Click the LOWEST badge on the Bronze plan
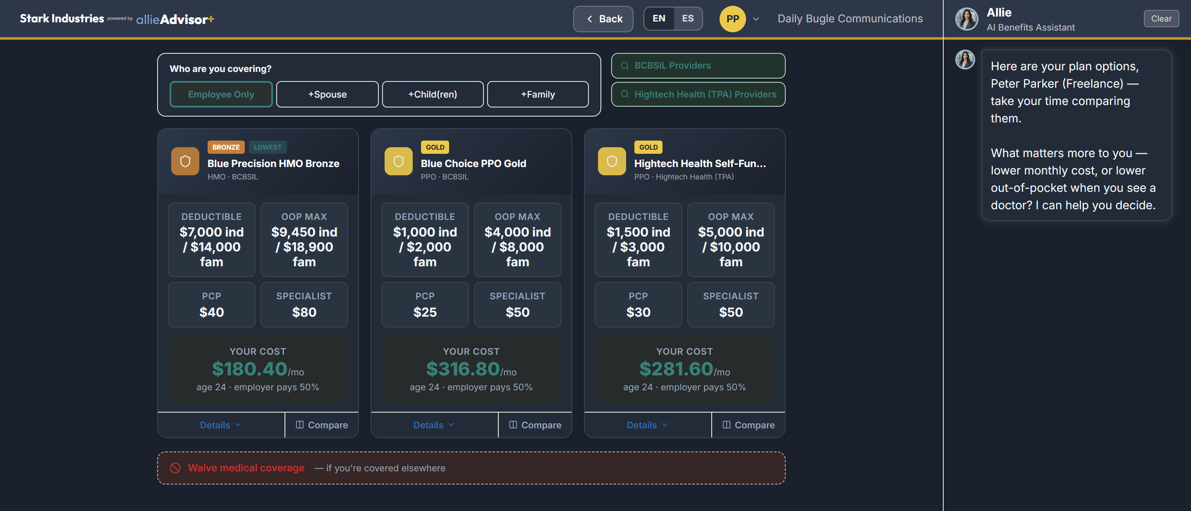Image resolution: width=1191 pixels, height=511 pixels. pos(268,147)
